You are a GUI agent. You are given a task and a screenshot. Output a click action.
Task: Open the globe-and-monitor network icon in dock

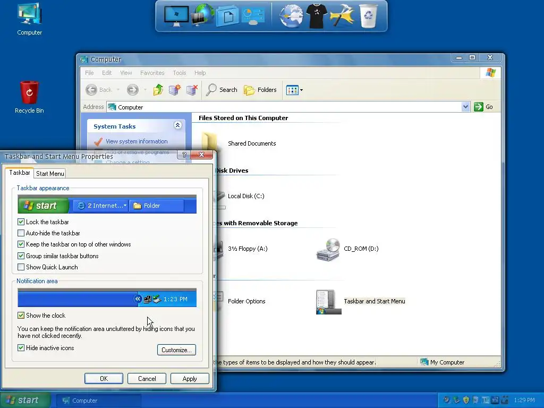tap(202, 14)
